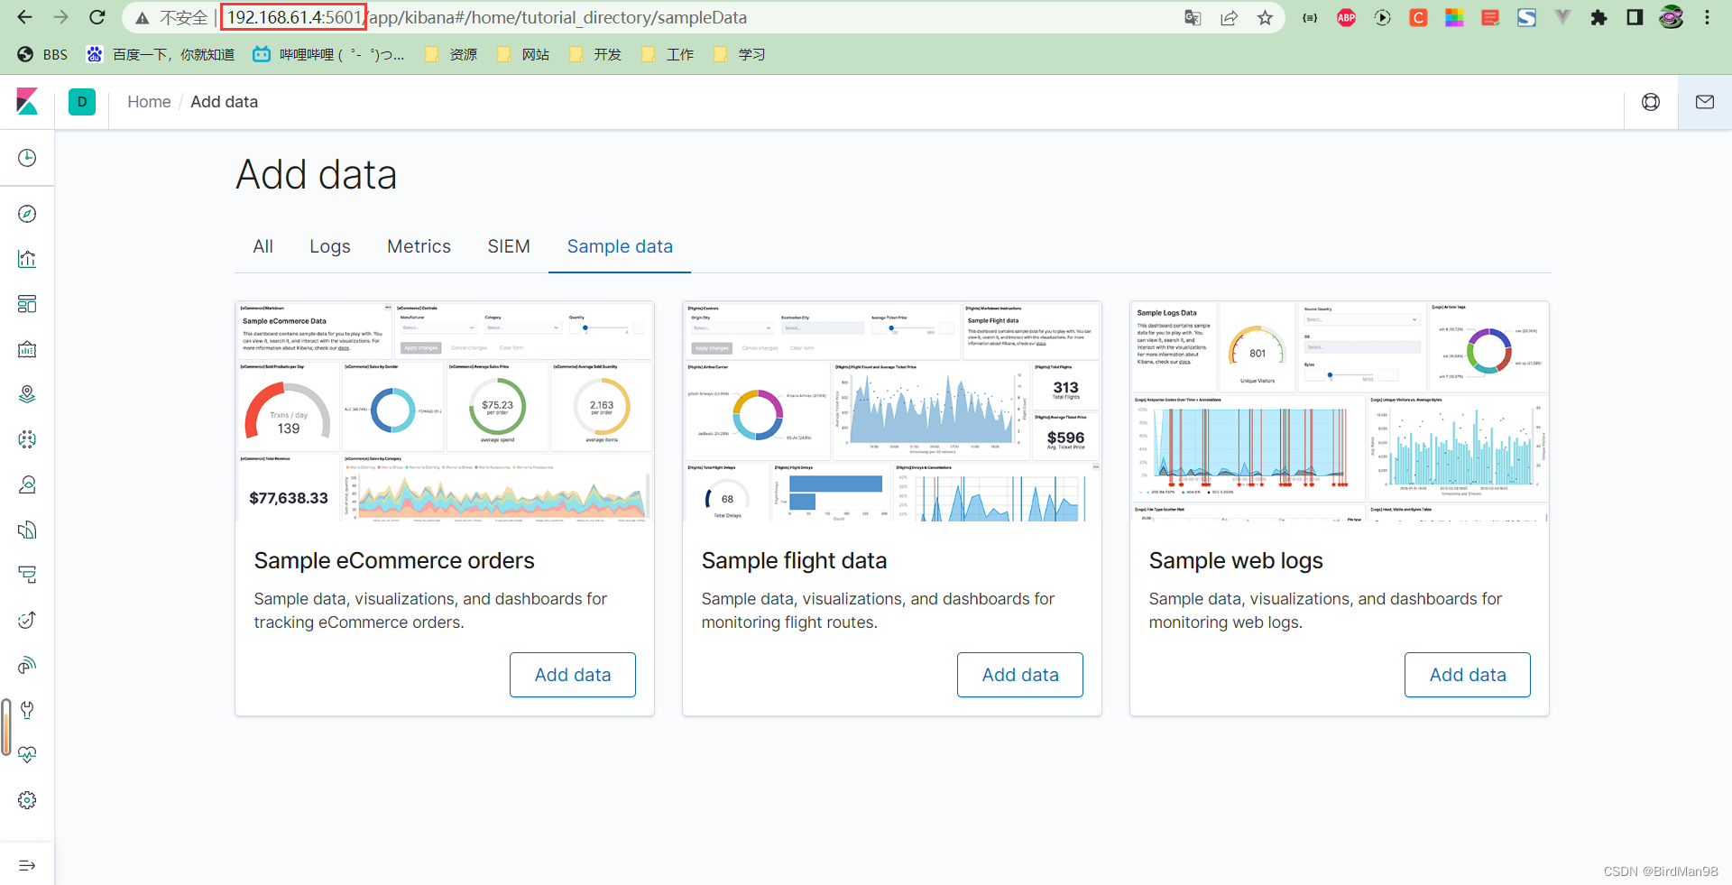Viewport: 1732px width, 885px height.
Task: Click the share page icon
Action: pyautogui.click(x=1229, y=17)
